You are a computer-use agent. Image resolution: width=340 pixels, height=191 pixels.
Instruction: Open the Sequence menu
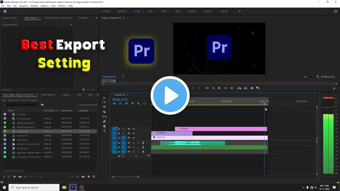point(23,6)
